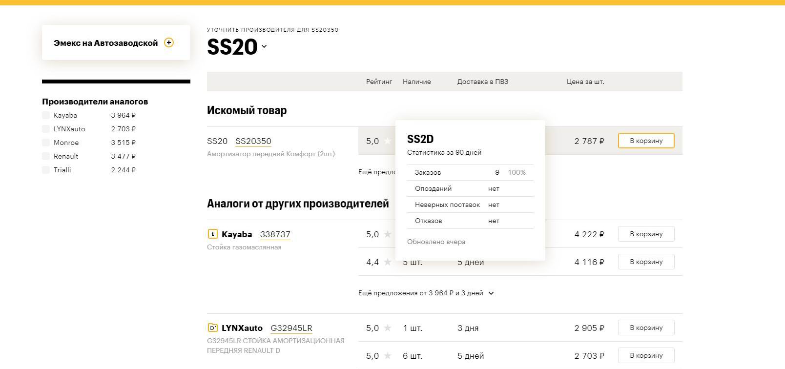Image resolution: width=785 pixels, height=369 pixels.
Task: Click the Цена за шт. column header
Action: tap(585, 82)
